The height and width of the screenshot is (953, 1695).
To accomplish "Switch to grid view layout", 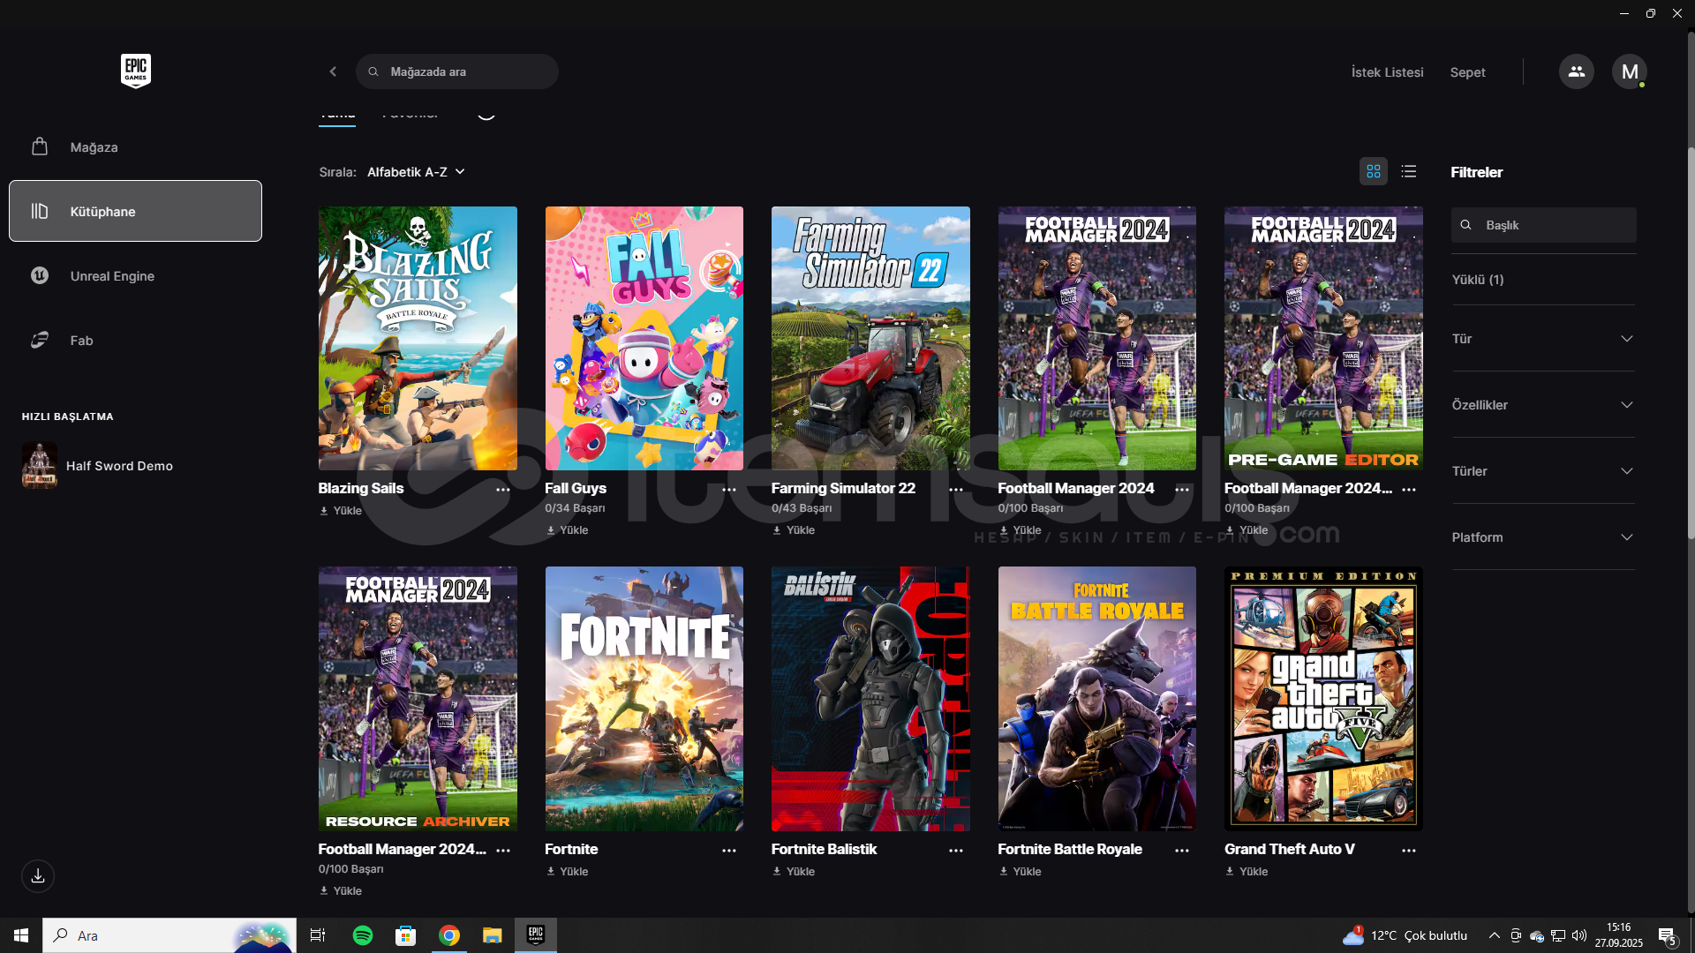I will tap(1373, 171).
